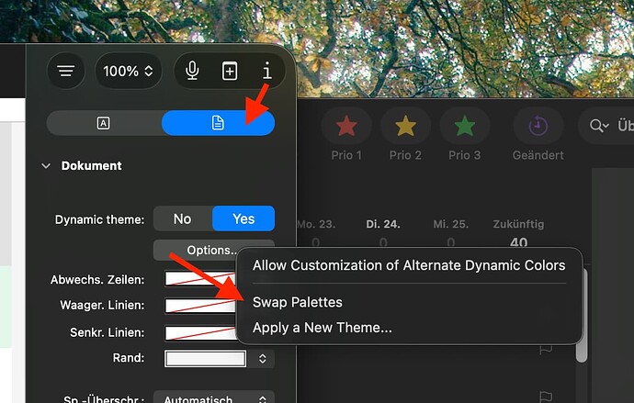The width and height of the screenshot is (634, 403).
Task: Click the microphone dictation icon
Action: coord(192,71)
